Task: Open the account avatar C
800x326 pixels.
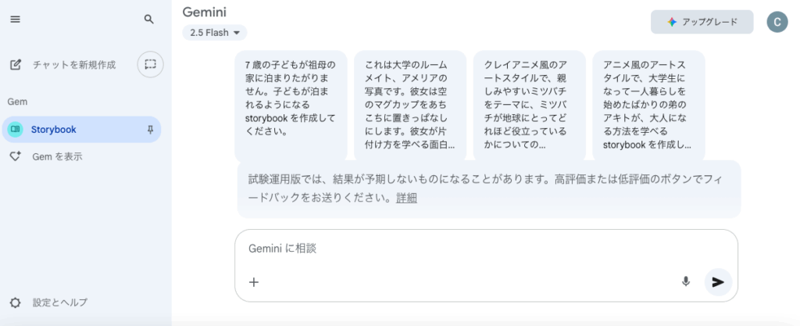Action: [777, 22]
